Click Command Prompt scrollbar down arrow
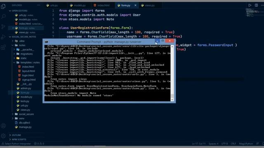Image resolution: width=264 pixels, height=148 pixels. pyautogui.click(x=172, y=99)
